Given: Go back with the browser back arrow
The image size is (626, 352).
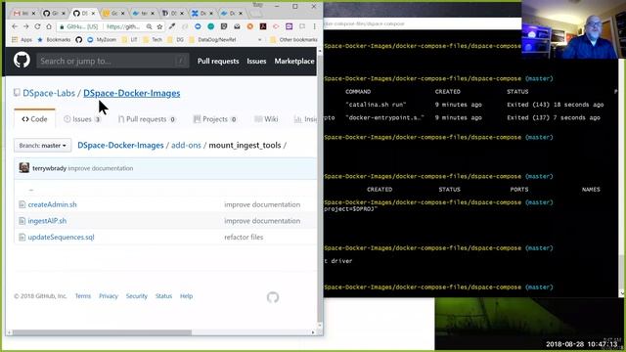Looking at the screenshot, I should pyautogui.click(x=15, y=26).
